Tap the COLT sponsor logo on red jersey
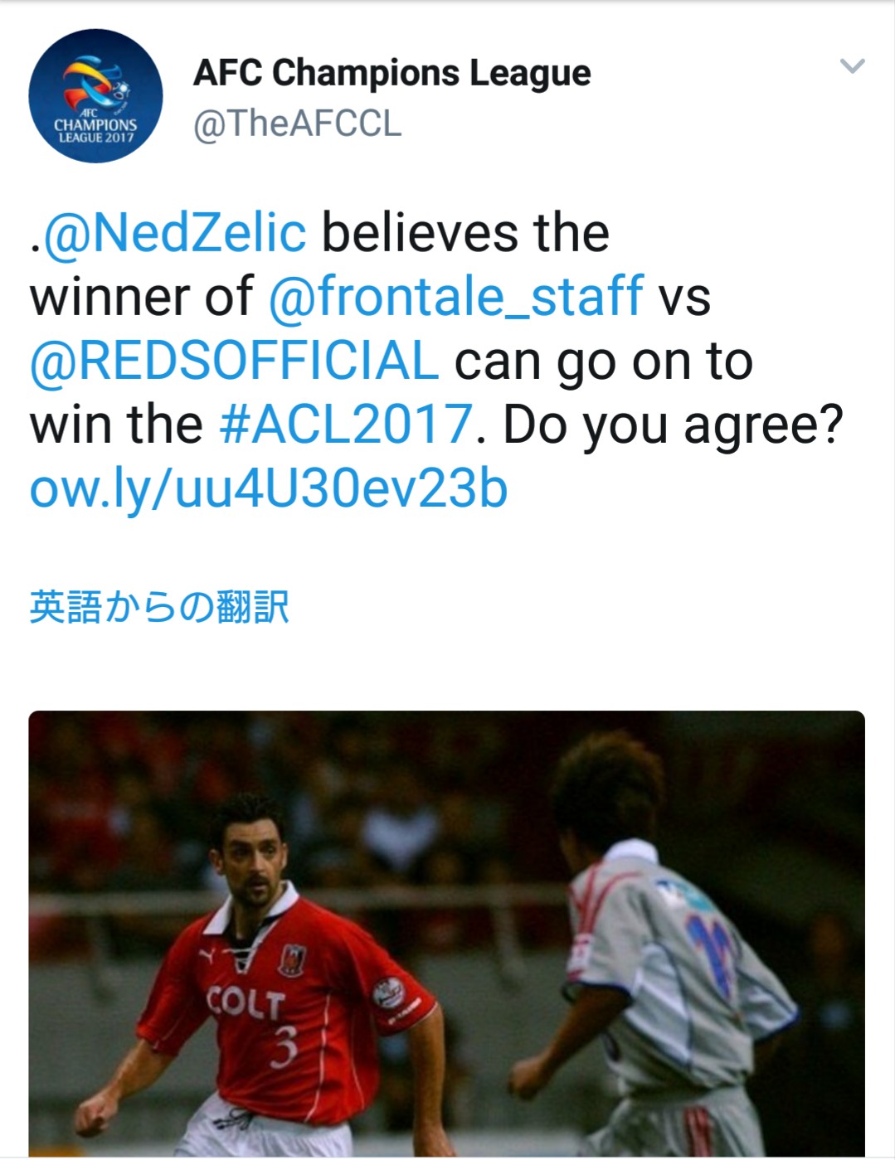Screen dimensions: 895x1160 pyautogui.click(x=245, y=1003)
